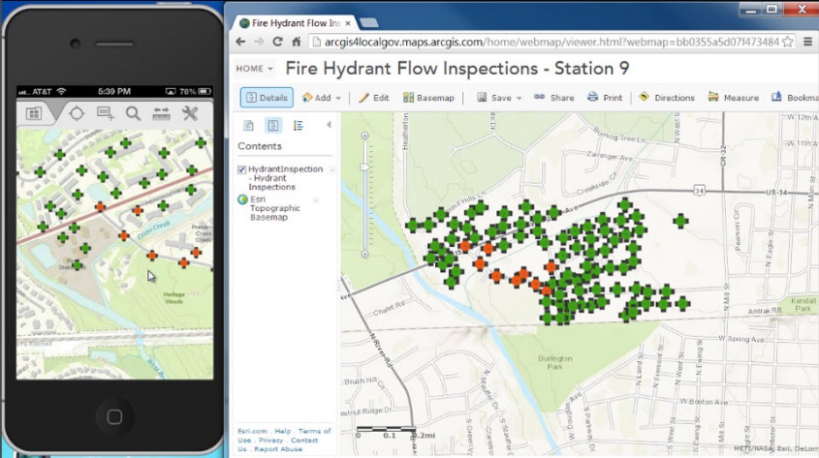819x458 pixels.
Task: Open Directions tool
Action: [667, 98]
